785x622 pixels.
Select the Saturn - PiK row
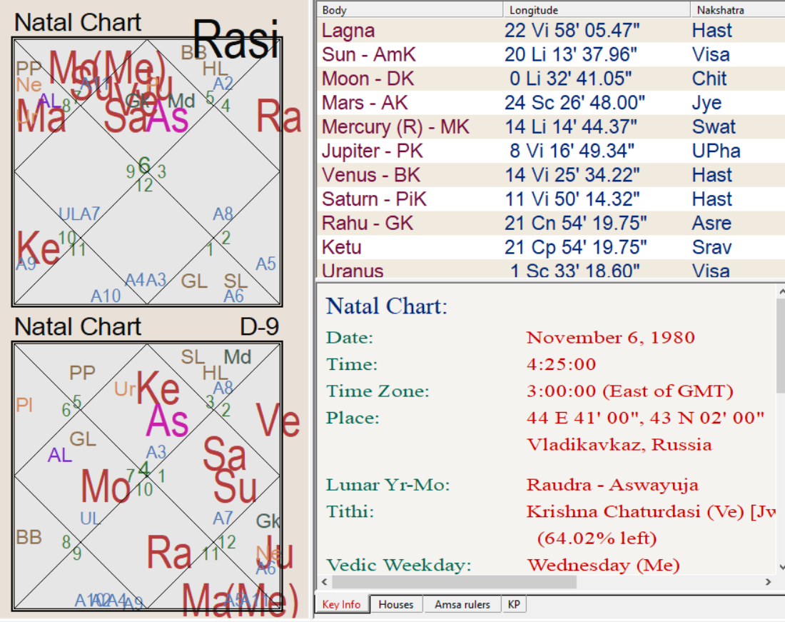(551, 199)
